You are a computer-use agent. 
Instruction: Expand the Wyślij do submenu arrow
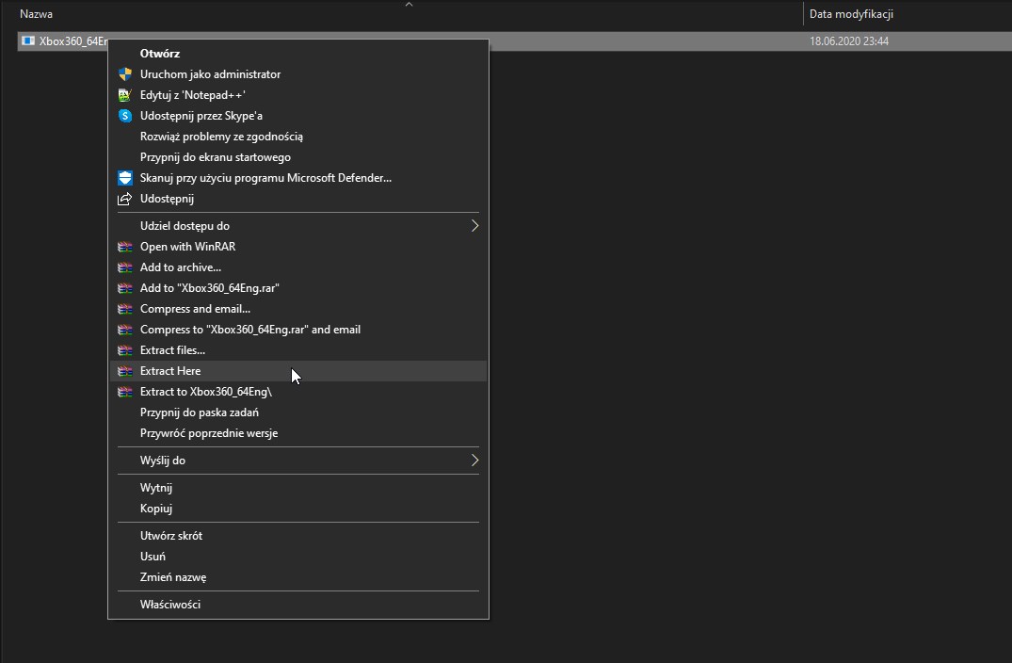click(474, 461)
